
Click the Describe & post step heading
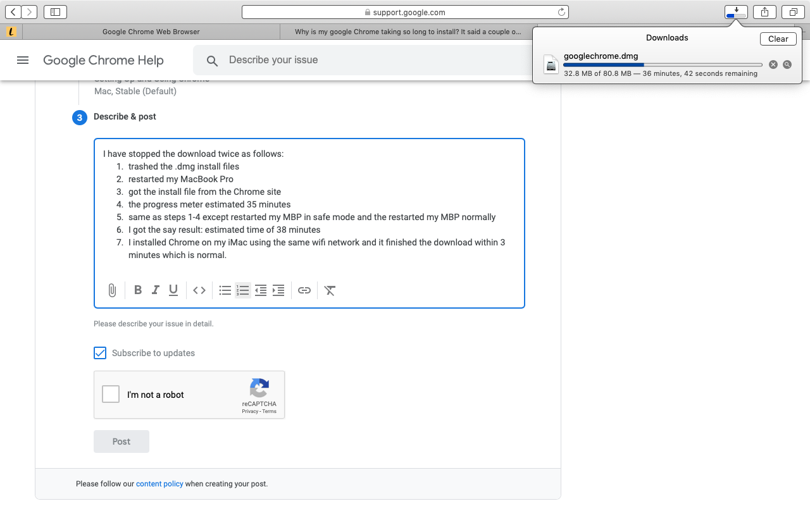click(125, 116)
